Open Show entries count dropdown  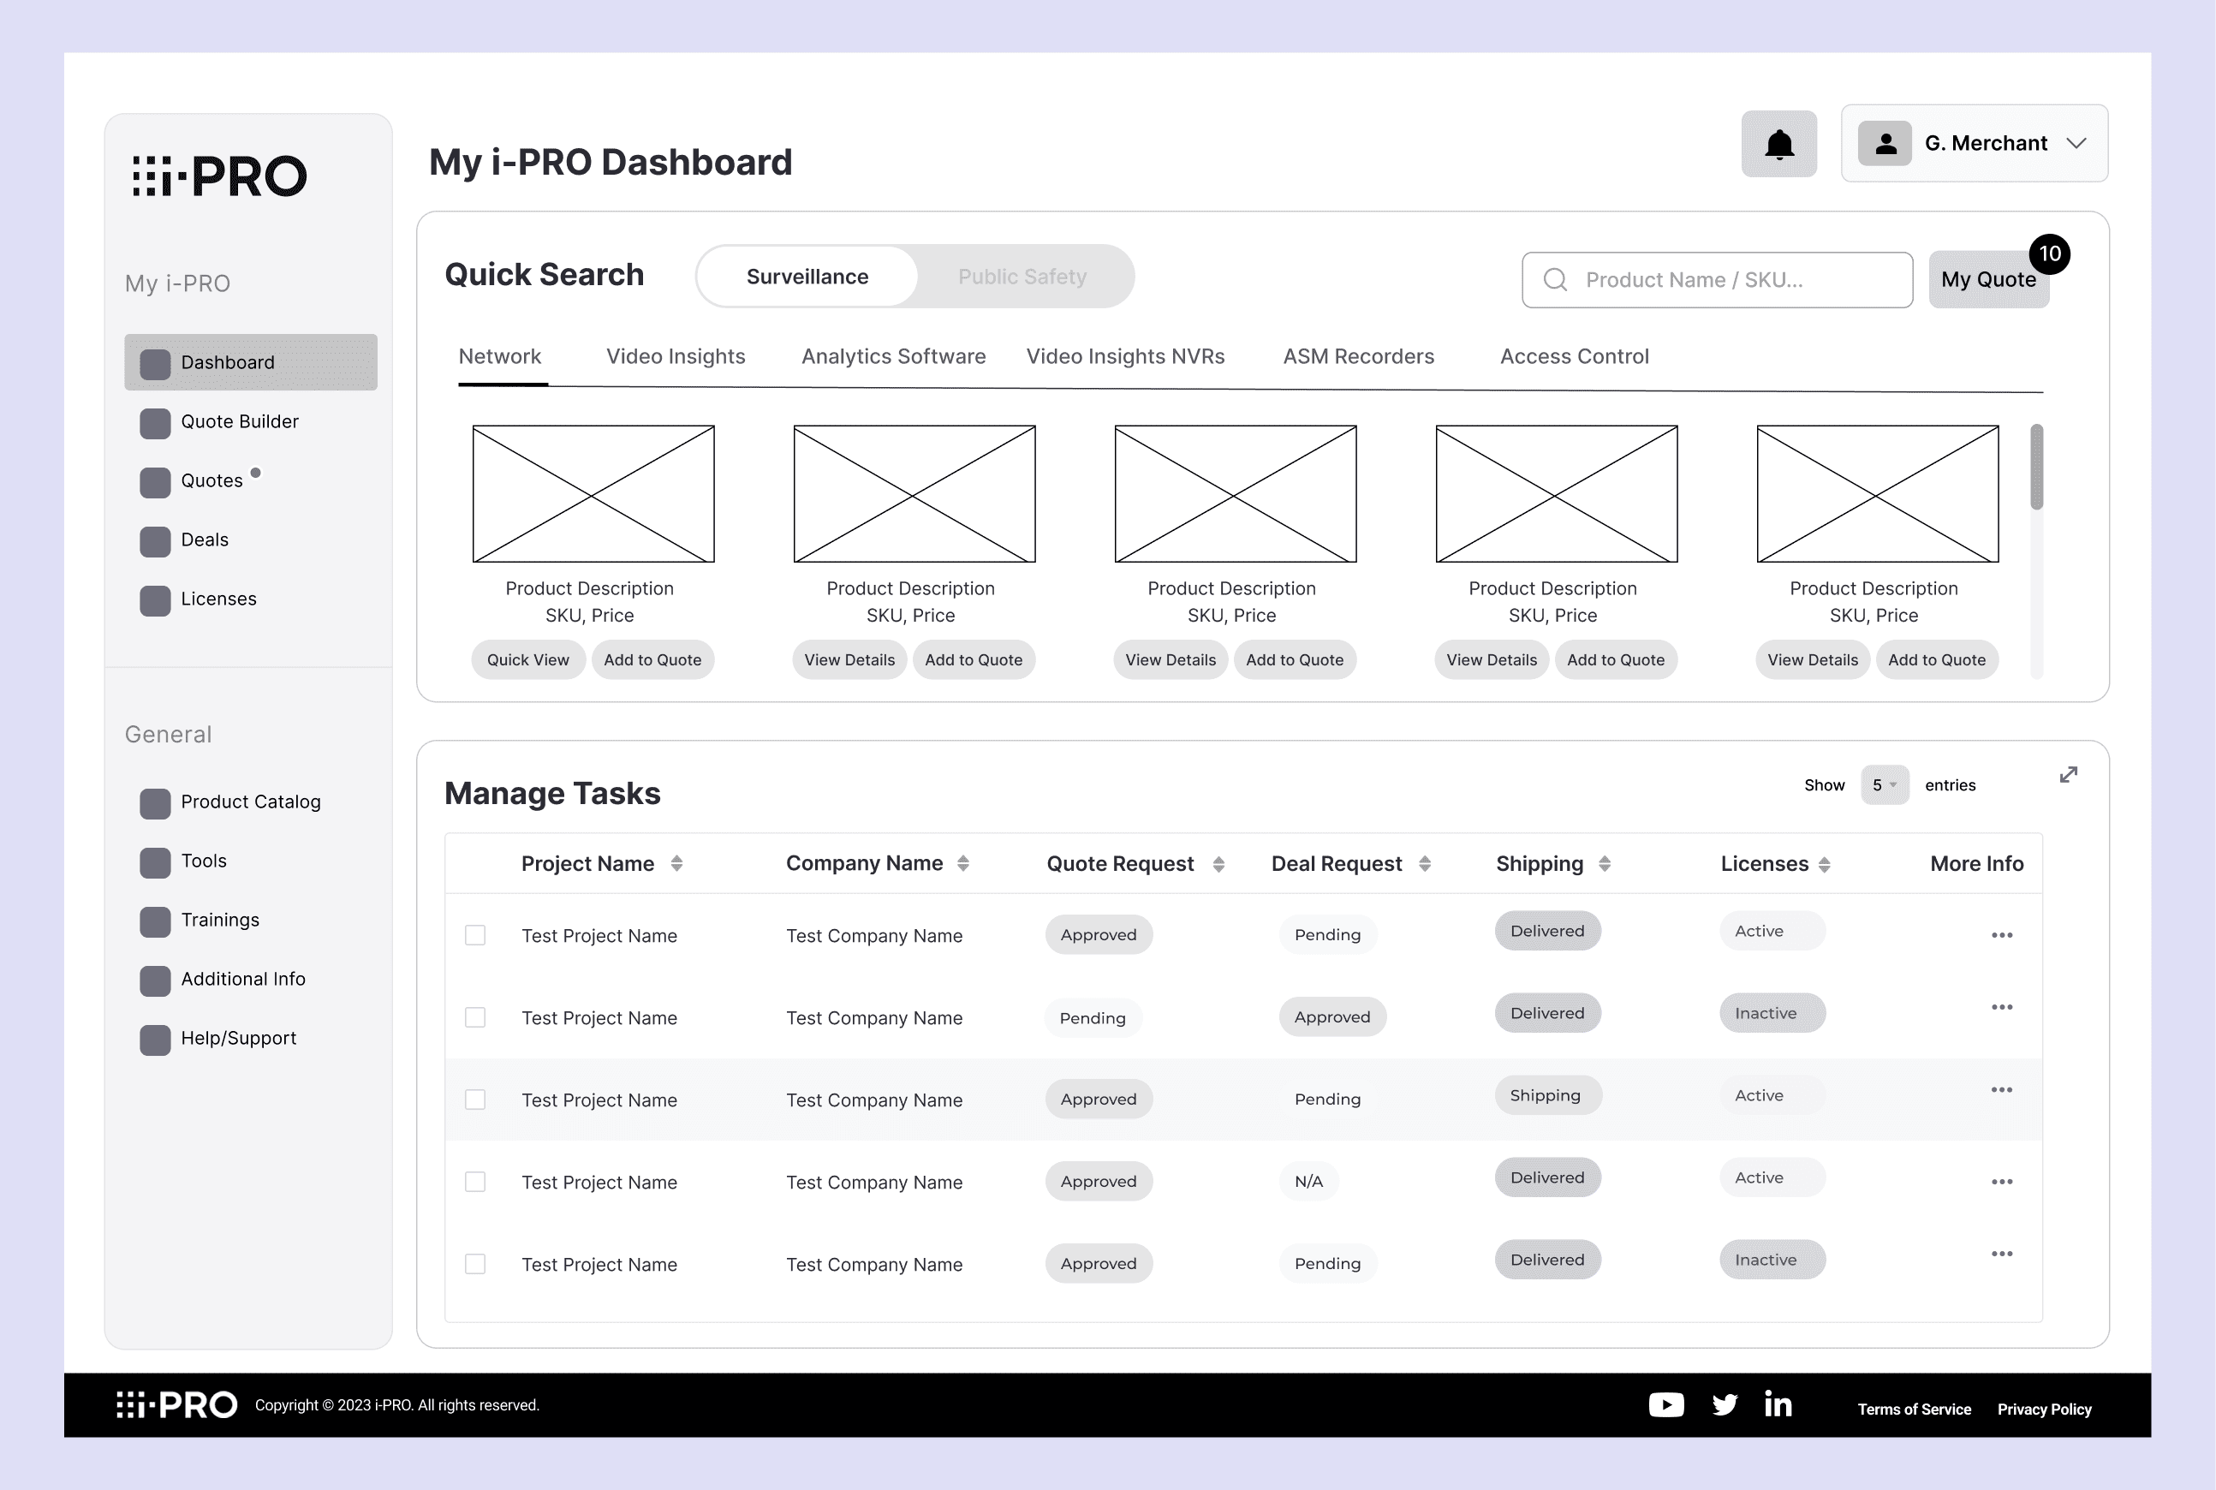(x=1884, y=785)
